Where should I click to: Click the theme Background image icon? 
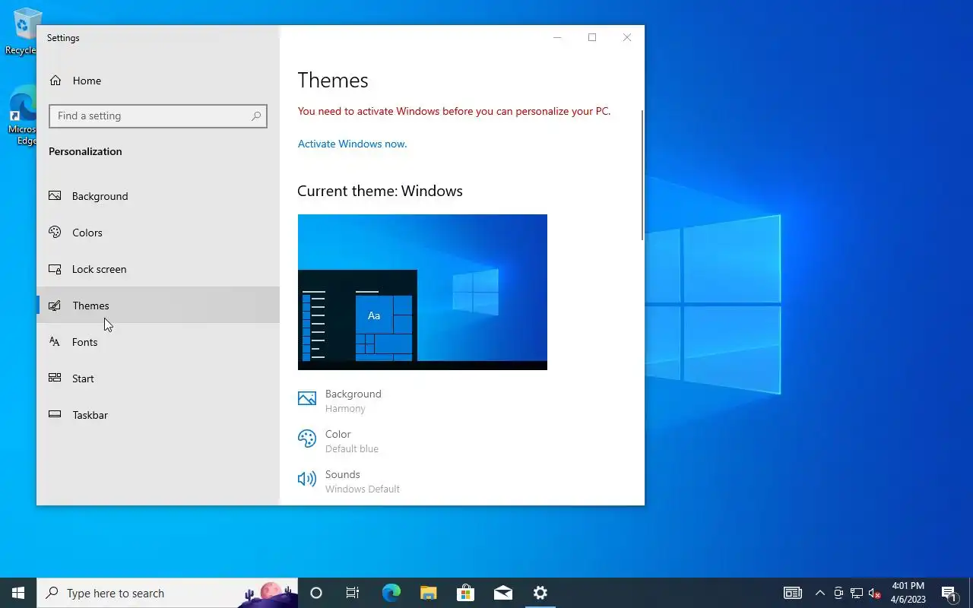pyautogui.click(x=307, y=399)
